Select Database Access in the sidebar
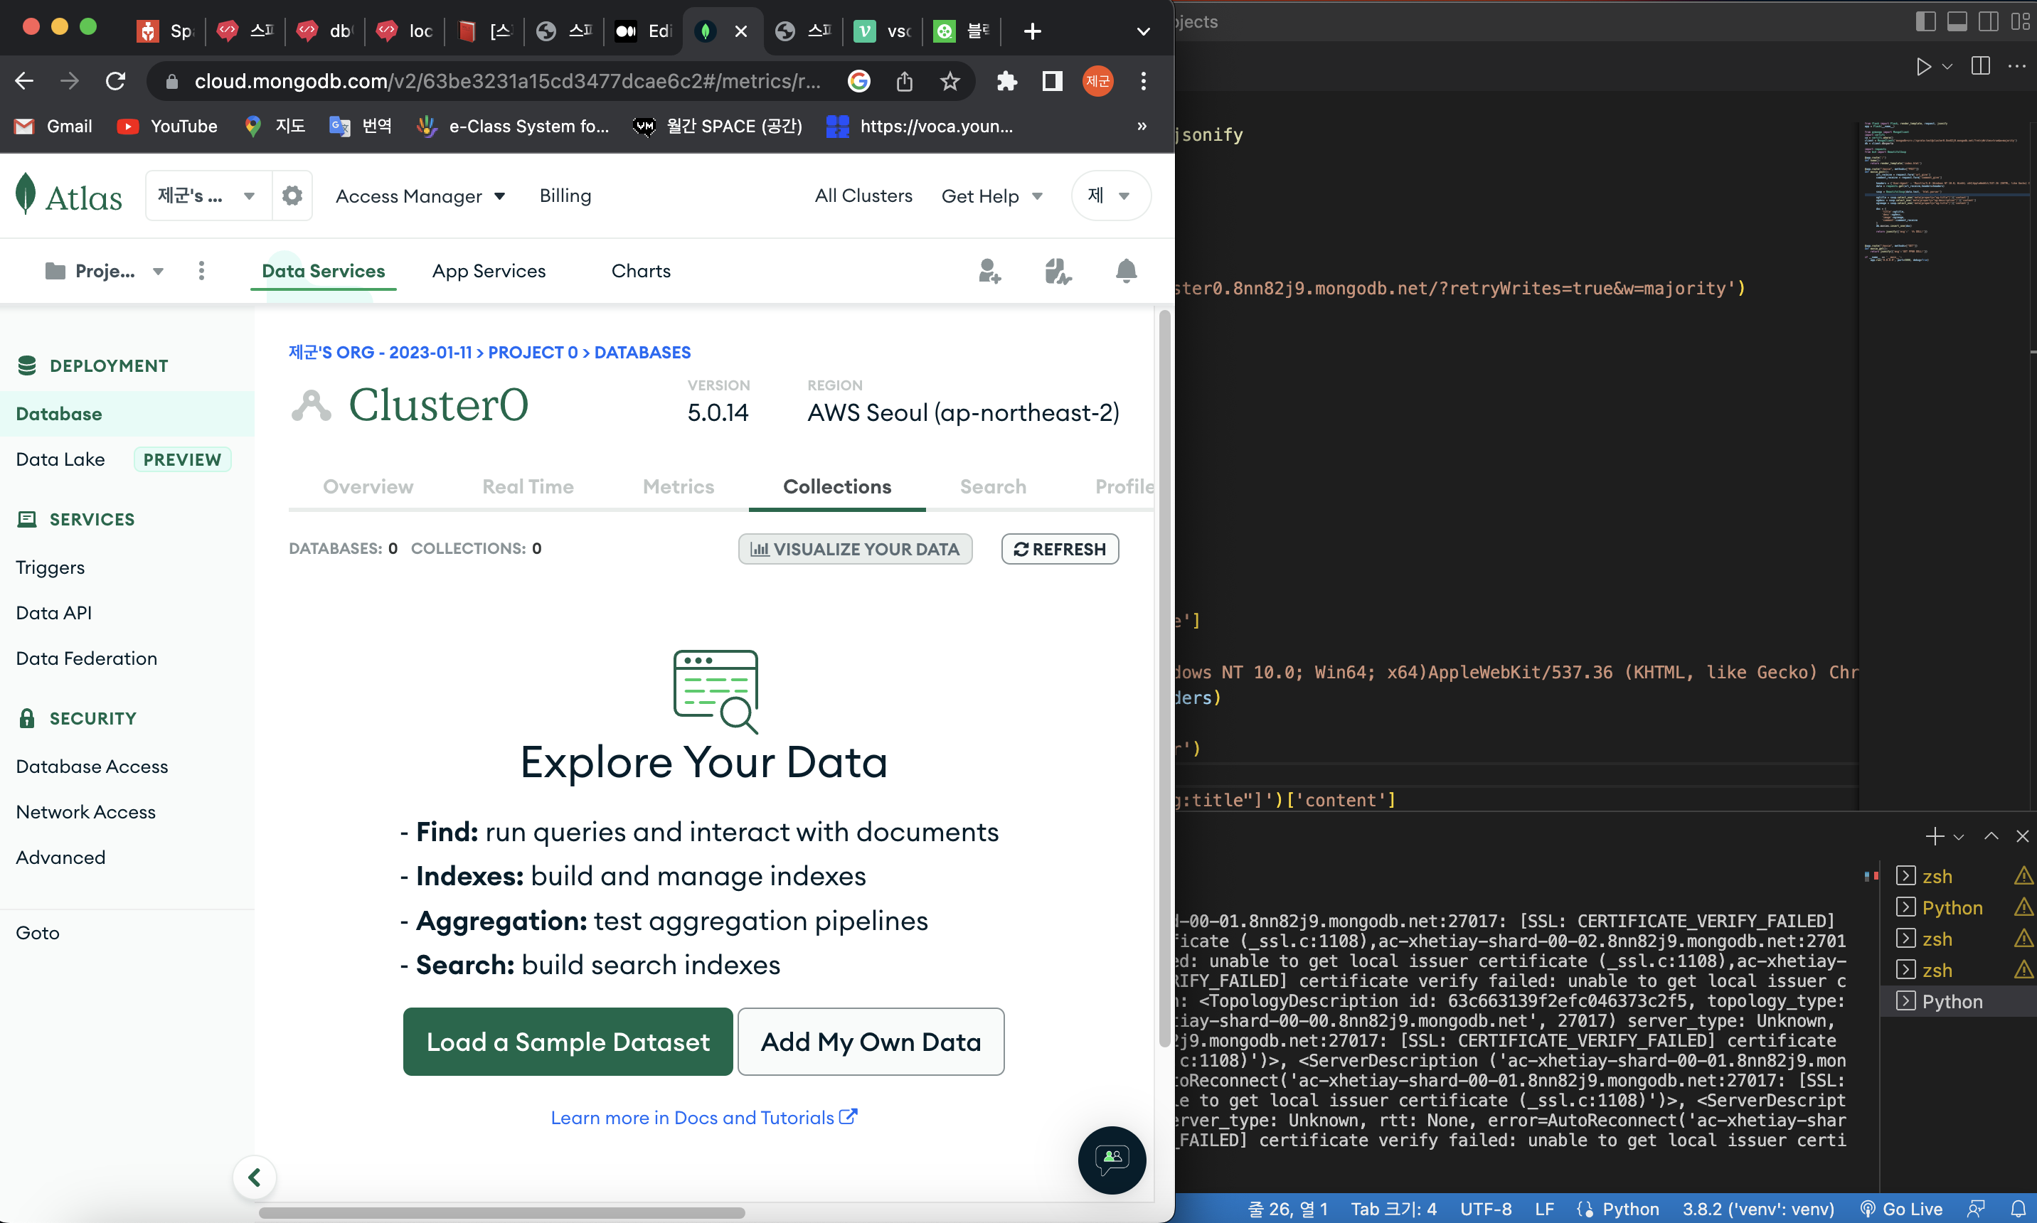Image resolution: width=2037 pixels, height=1223 pixels. [92, 767]
